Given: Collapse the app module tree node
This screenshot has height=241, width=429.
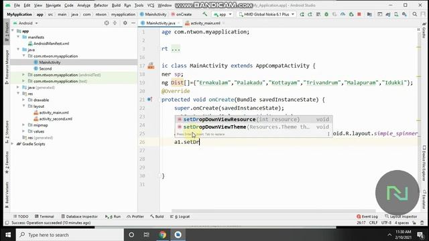Looking at the screenshot, I should (x=13, y=31).
